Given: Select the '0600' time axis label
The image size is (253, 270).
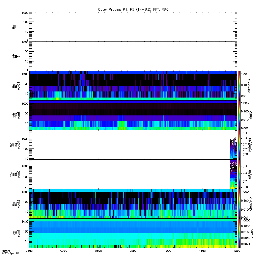Looking at the screenshot, I should click(x=29, y=251).
